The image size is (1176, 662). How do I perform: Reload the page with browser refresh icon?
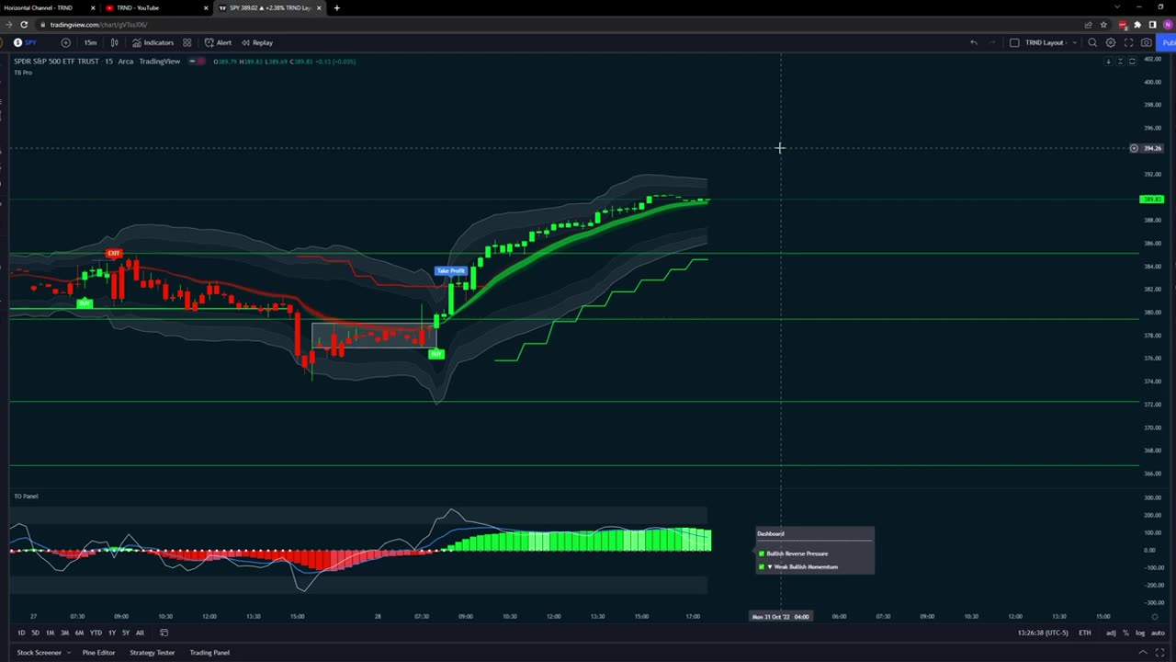23,25
